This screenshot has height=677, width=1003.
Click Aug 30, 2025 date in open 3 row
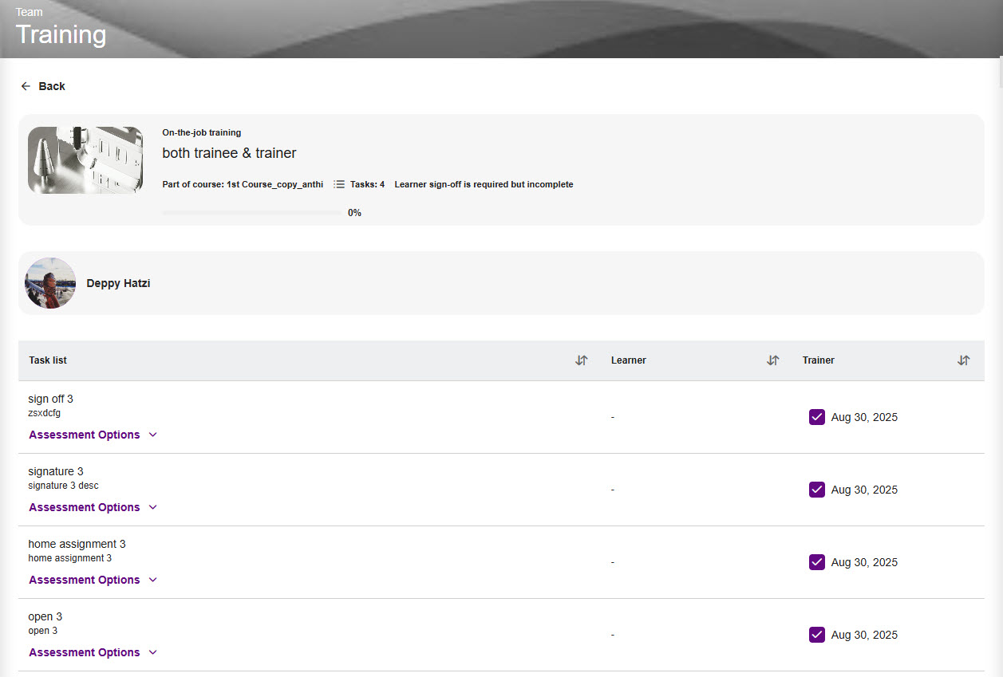(x=864, y=635)
